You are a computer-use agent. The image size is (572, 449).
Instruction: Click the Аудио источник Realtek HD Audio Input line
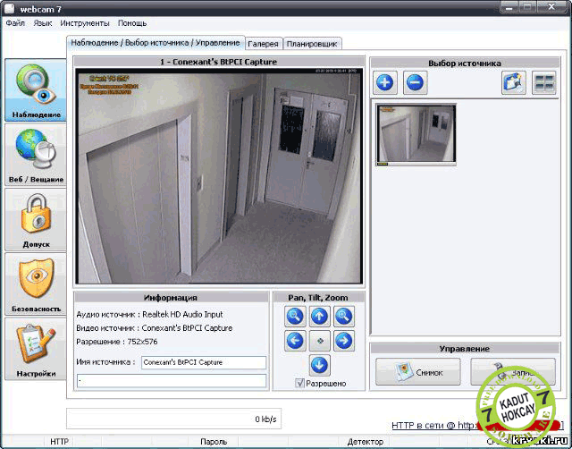[x=149, y=314]
